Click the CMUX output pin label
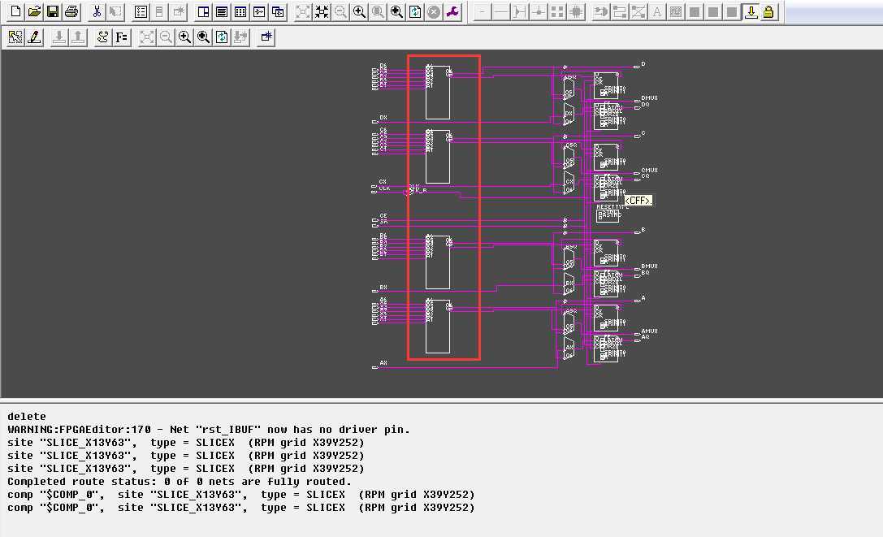Viewport: 883px width, 537px height. [x=649, y=170]
